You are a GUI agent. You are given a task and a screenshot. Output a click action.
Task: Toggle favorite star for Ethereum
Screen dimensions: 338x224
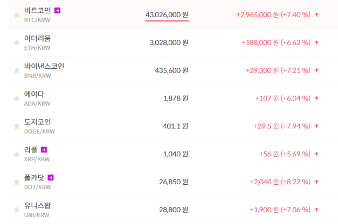[16, 42]
